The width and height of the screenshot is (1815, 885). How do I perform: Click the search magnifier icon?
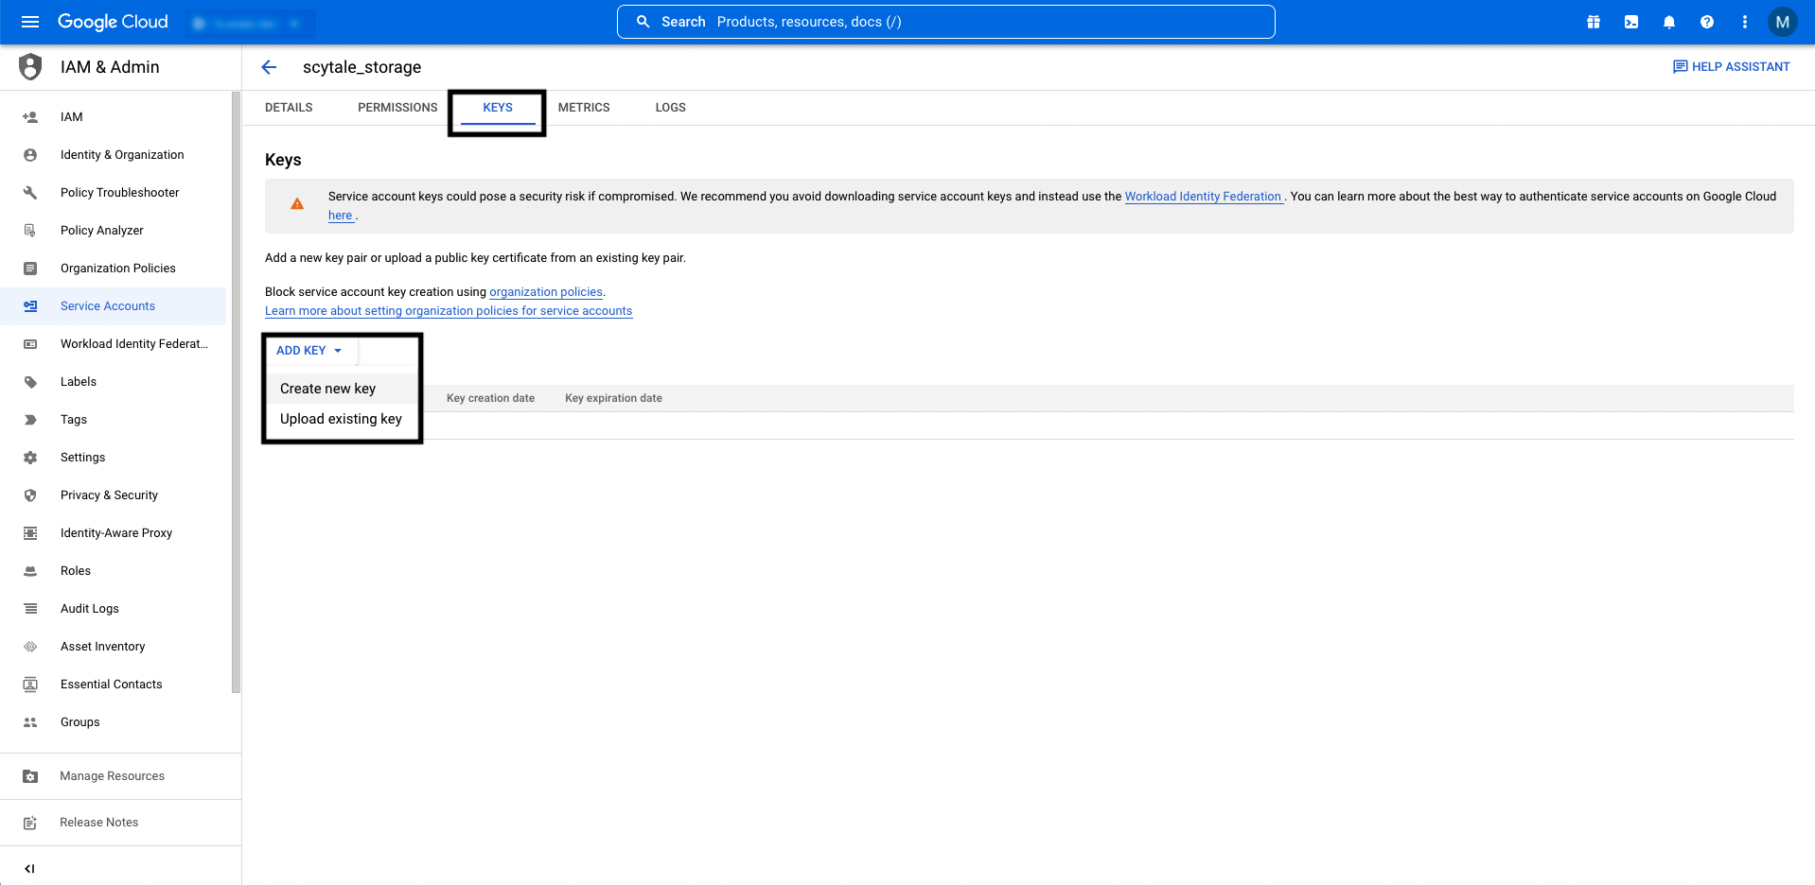point(643,22)
